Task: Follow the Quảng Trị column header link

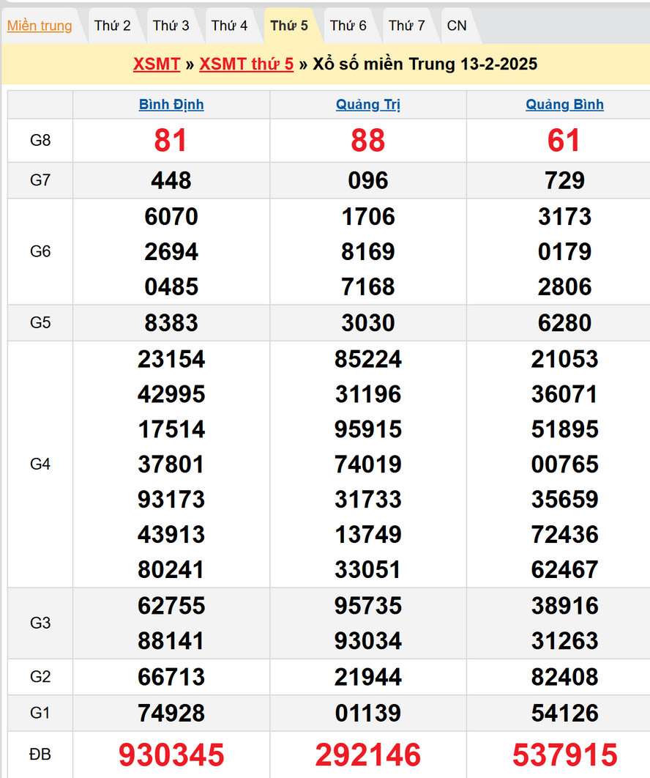Action: tap(368, 105)
